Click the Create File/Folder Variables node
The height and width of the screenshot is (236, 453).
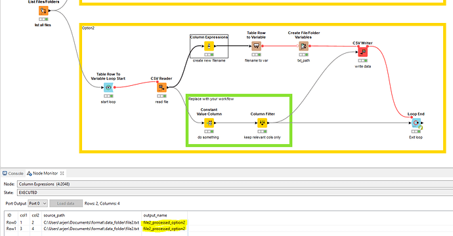[x=303, y=46]
